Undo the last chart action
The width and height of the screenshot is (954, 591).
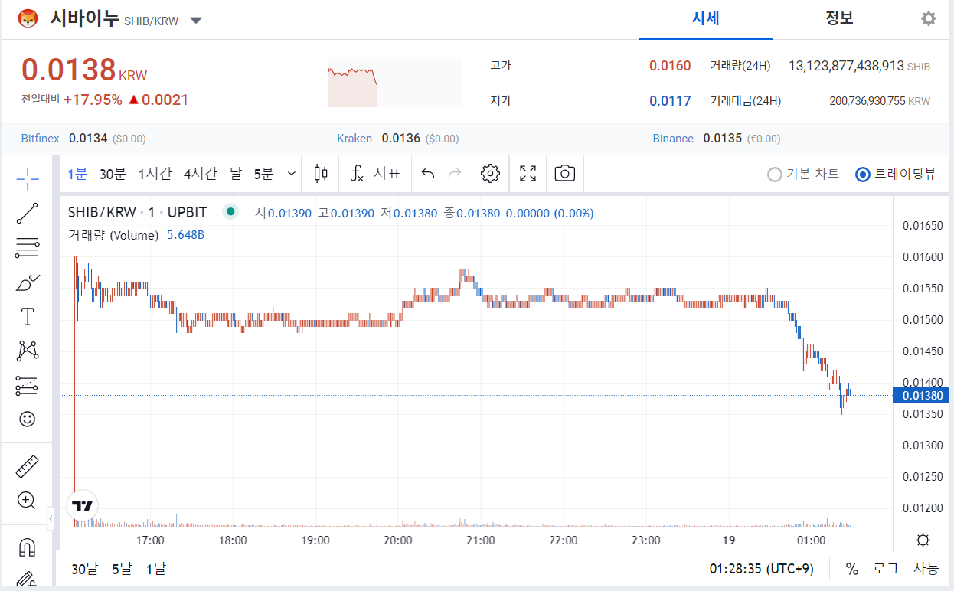[428, 174]
